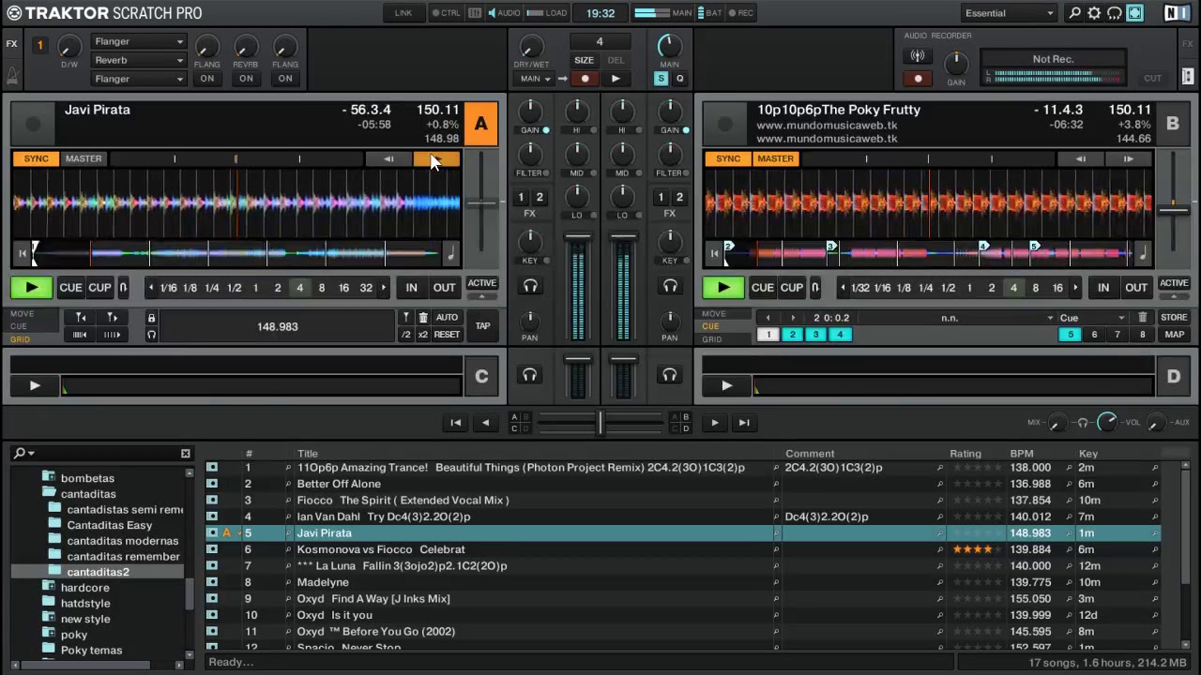Play the loop recorder
Image resolution: width=1201 pixels, height=675 pixels.
tap(616, 79)
